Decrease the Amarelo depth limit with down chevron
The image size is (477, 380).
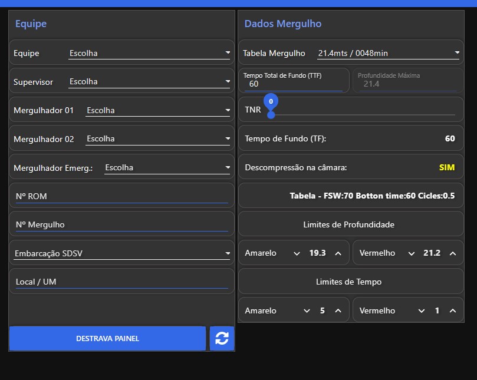coord(297,253)
